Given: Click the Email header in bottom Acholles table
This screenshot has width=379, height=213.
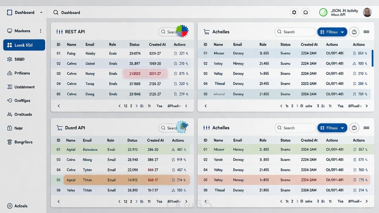Looking at the screenshot, I should pos(237,140).
